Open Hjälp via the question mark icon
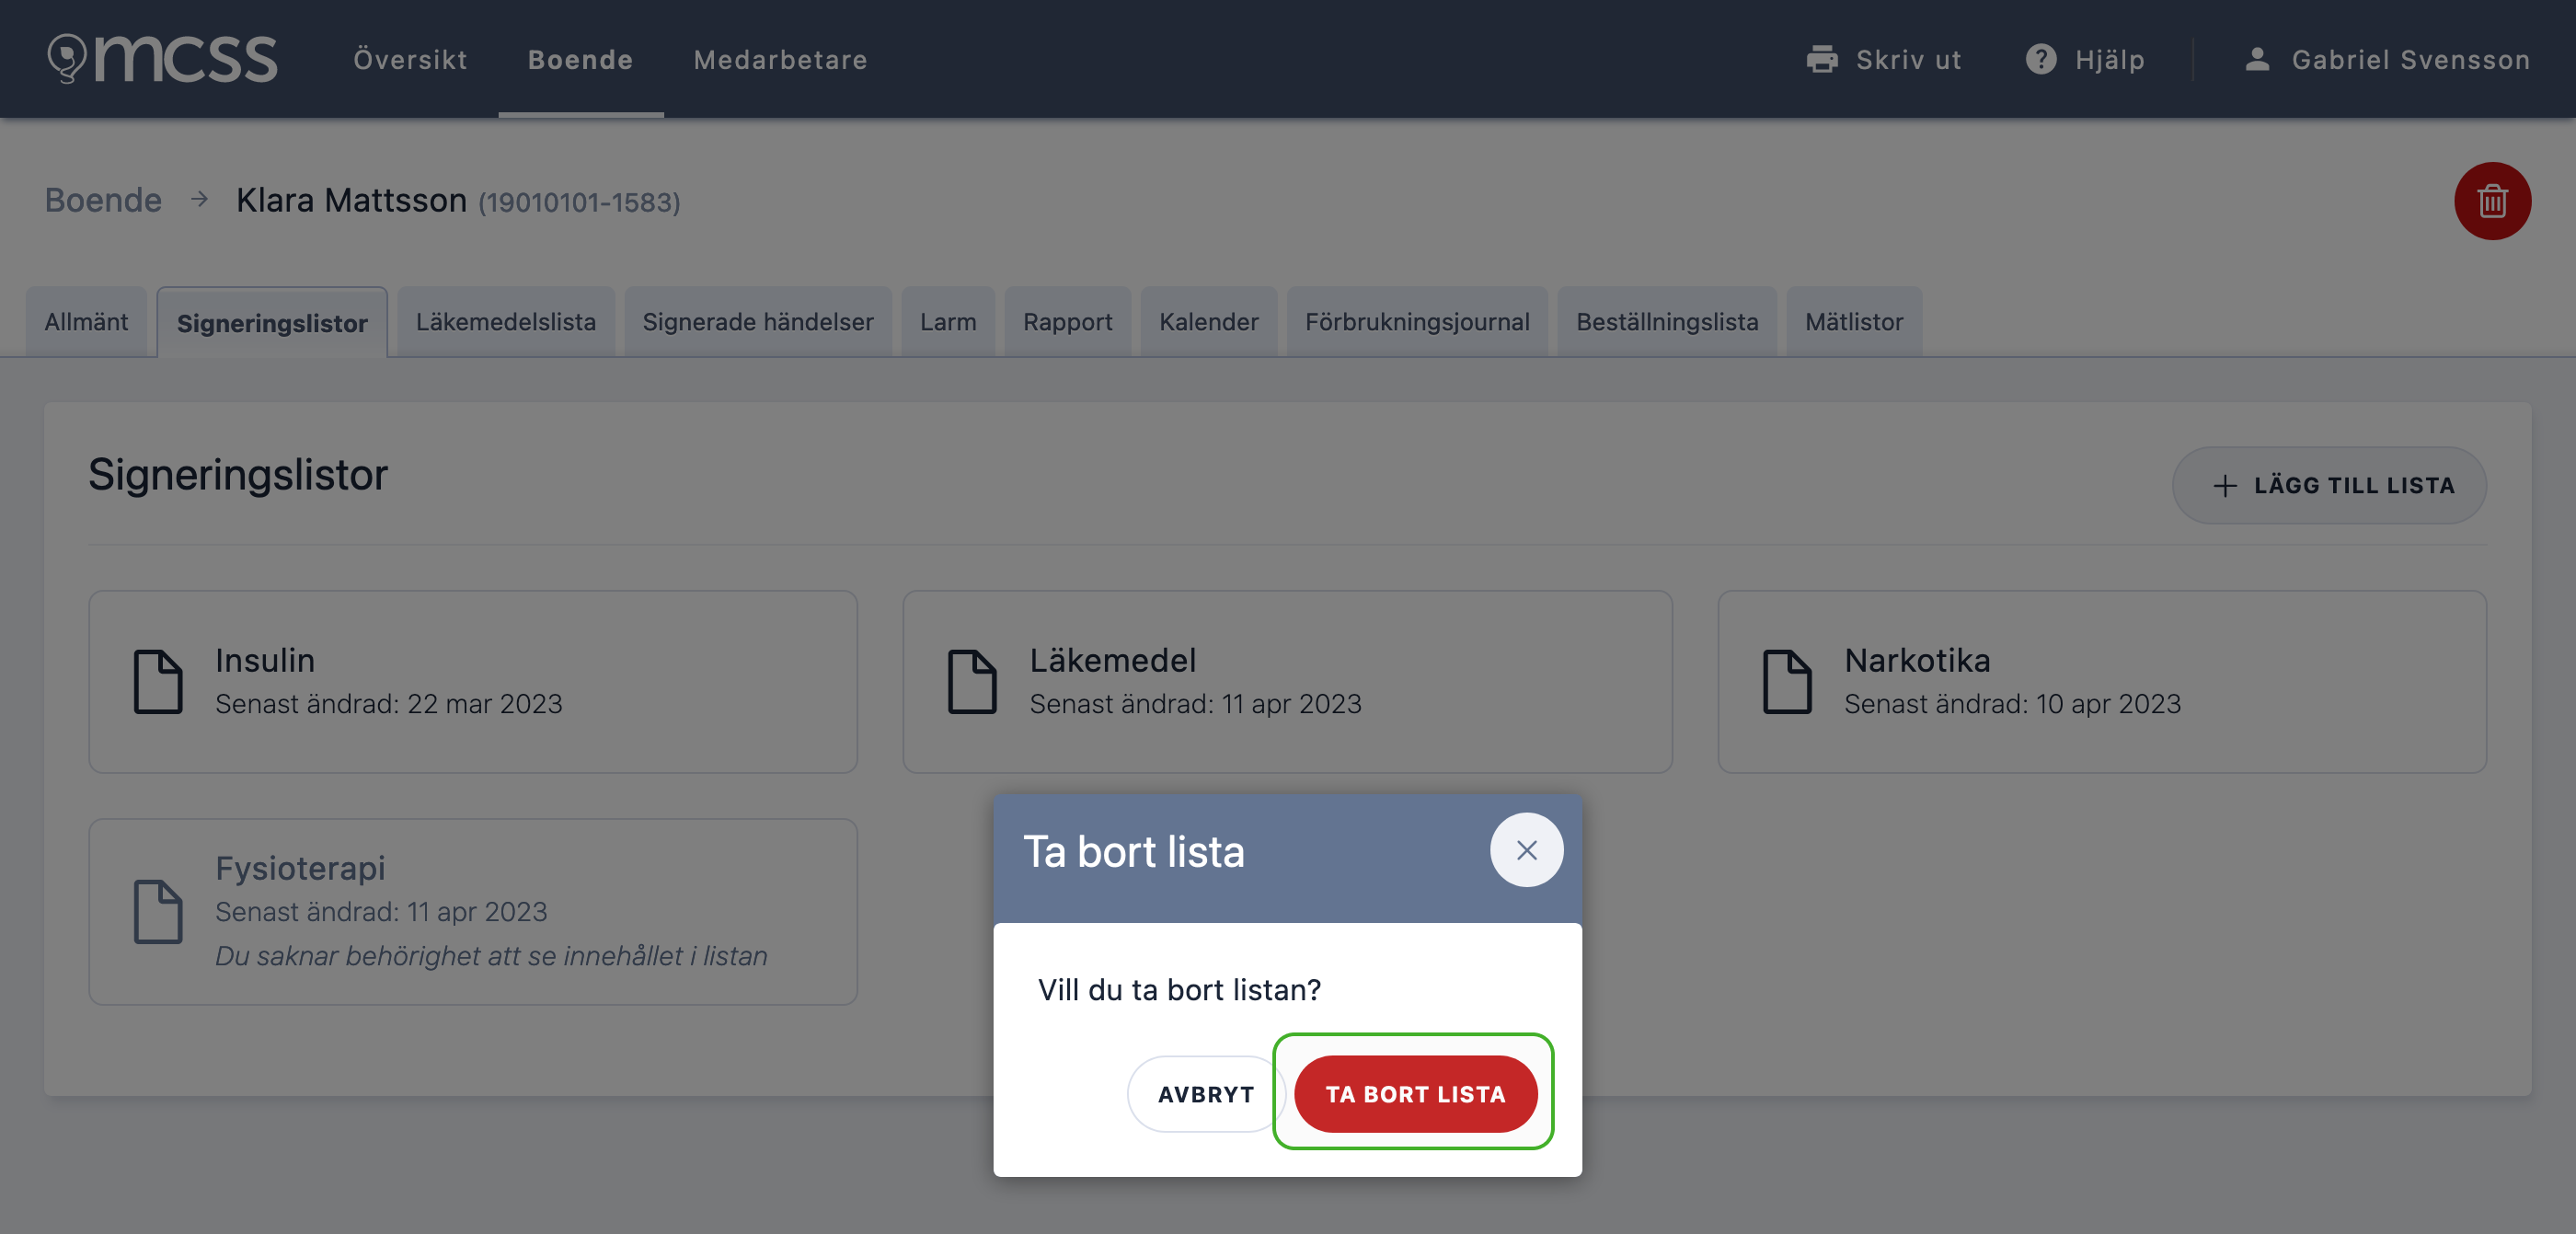This screenshot has height=1234, width=2576. click(x=2040, y=59)
